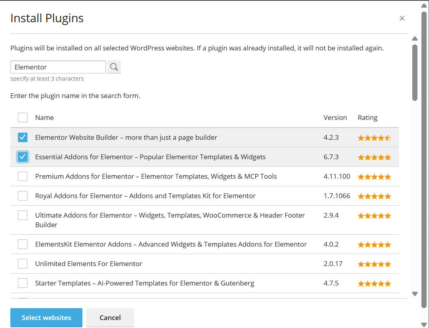The image size is (429, 328).
Task: Close the Install Plugins dialog with X
Action: pos(402,18)
